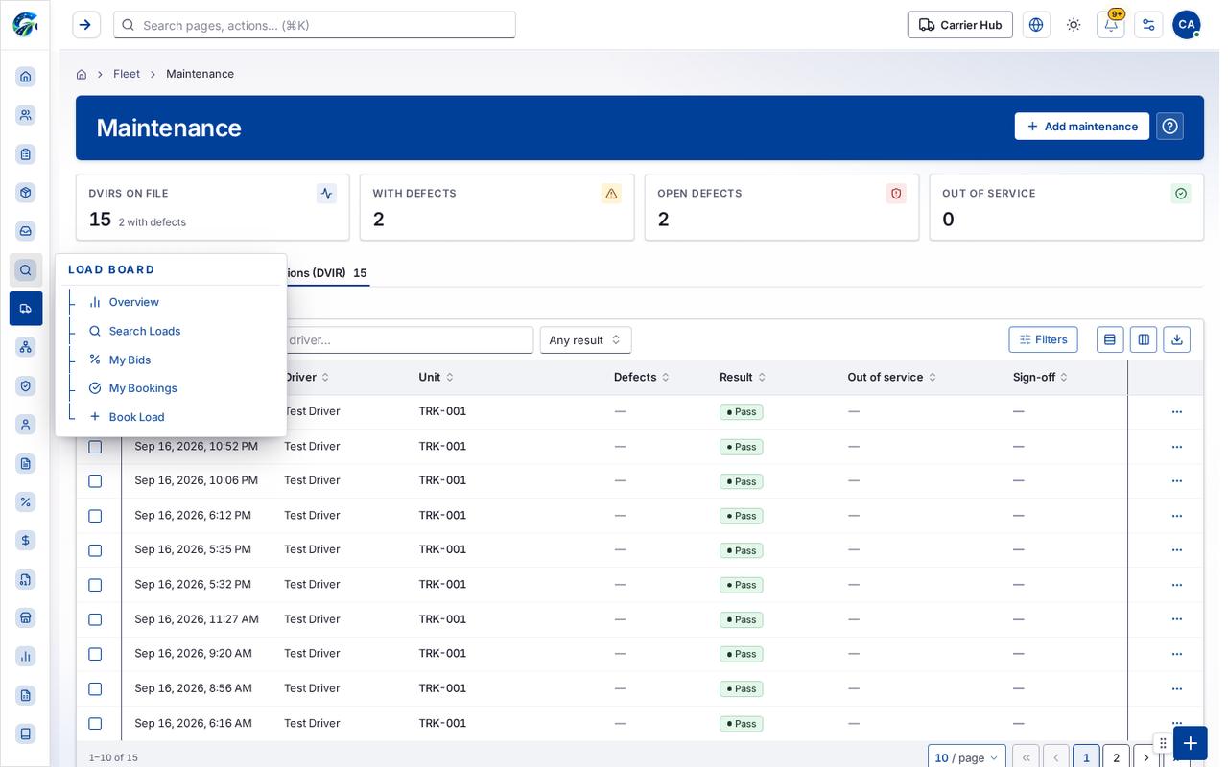Open the Filters button

1043,339
